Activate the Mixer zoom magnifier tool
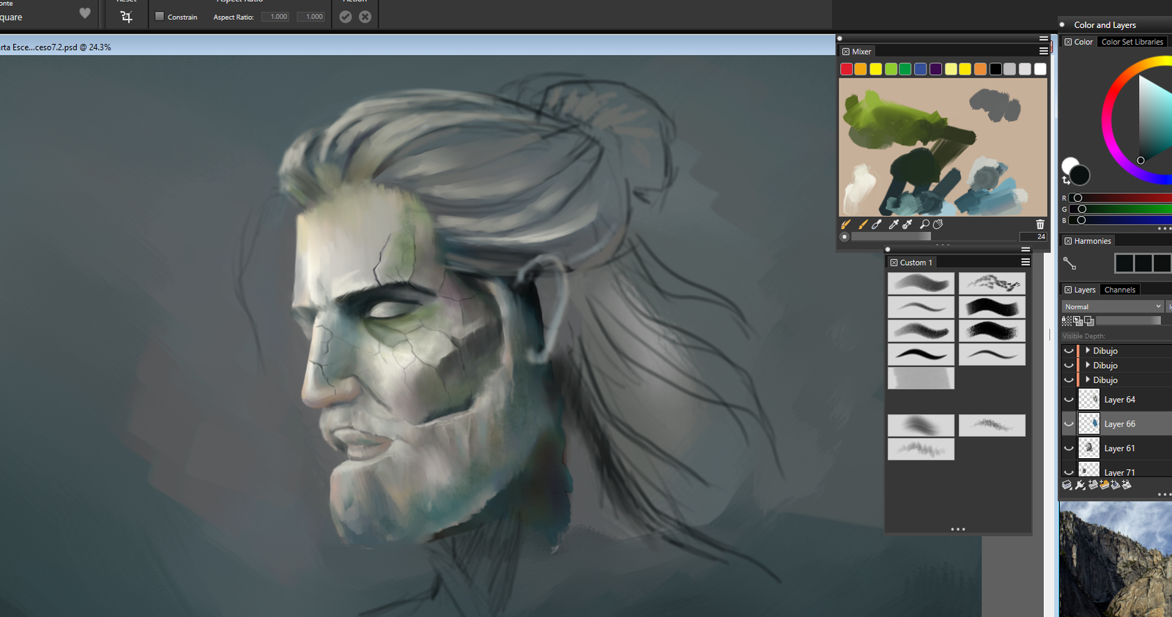Viewport: 1172px width, 617px height. pos(924,225)
